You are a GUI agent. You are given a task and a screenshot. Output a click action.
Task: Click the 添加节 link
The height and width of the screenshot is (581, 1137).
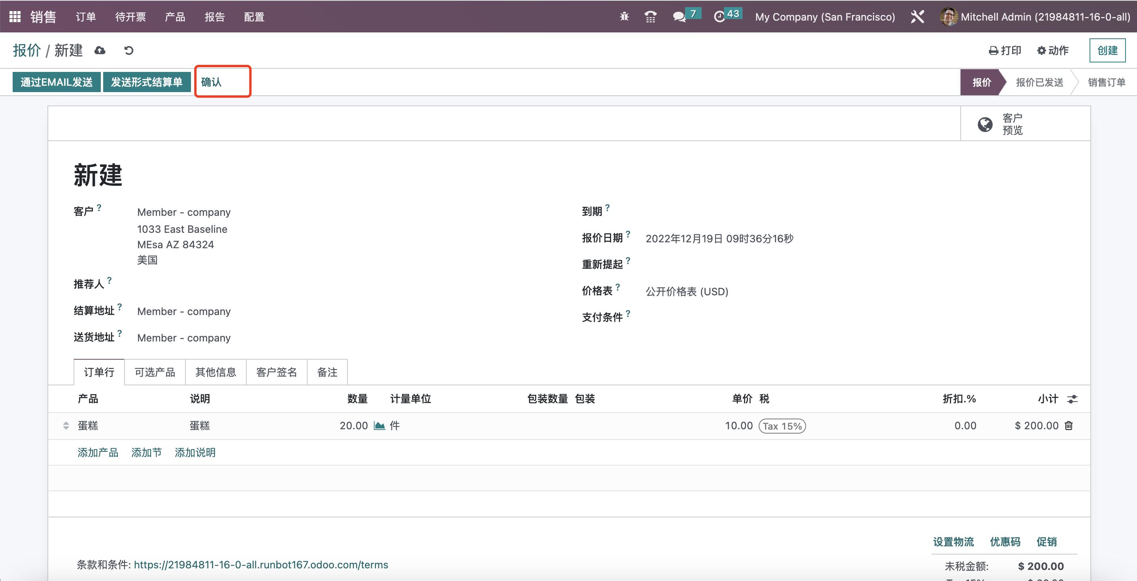click(x=147, y=453)
